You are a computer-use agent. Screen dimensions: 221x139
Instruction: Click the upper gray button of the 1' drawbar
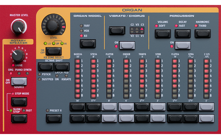coord(206,107)
